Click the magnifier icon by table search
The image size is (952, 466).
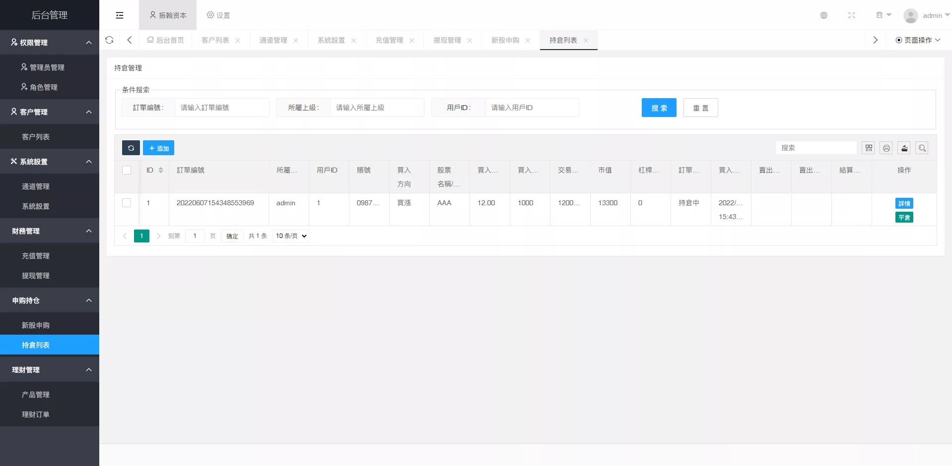pos(922,148)
